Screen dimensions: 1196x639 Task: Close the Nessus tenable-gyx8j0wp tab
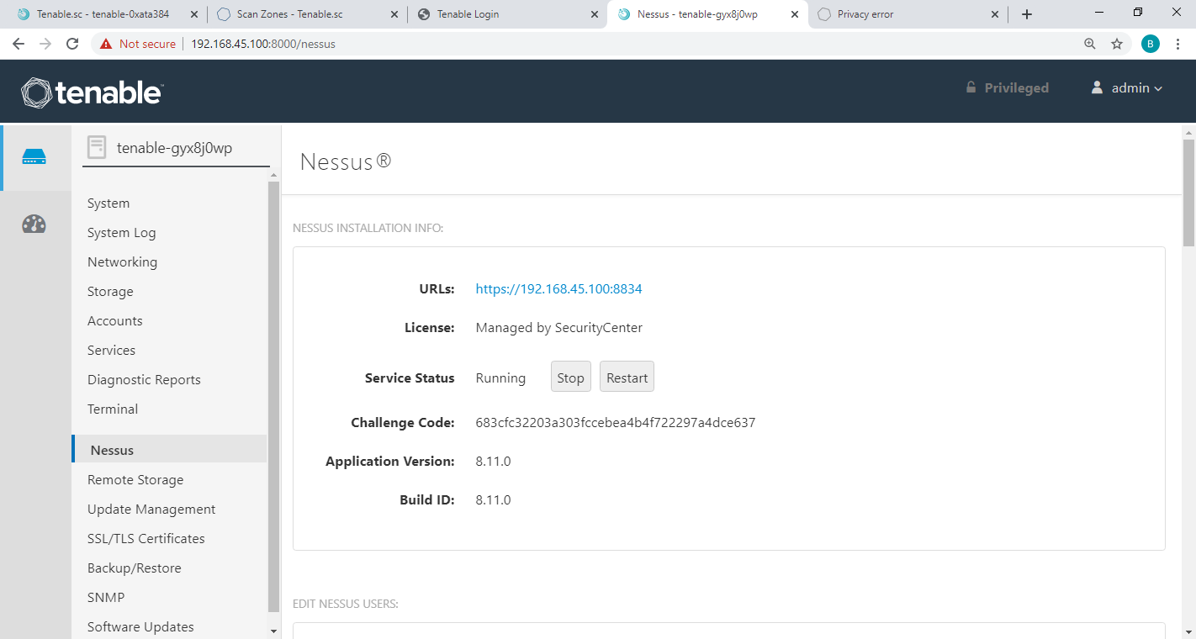[x=795, y=14]
